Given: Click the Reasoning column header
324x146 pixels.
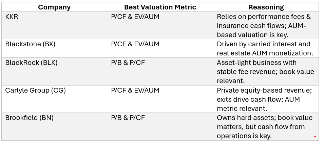Looking at the screenshot, I should tap(266, 7).
